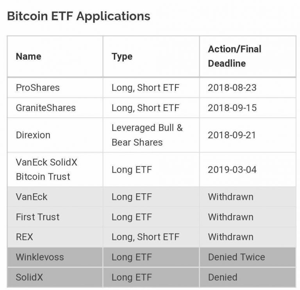Select the First Trust name cell
Image resolution: width=300 pixels, height=290 pixels.
pos(37,217)
